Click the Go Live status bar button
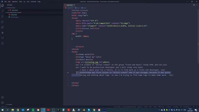The image size is (199, 112). tap(161, 107)
